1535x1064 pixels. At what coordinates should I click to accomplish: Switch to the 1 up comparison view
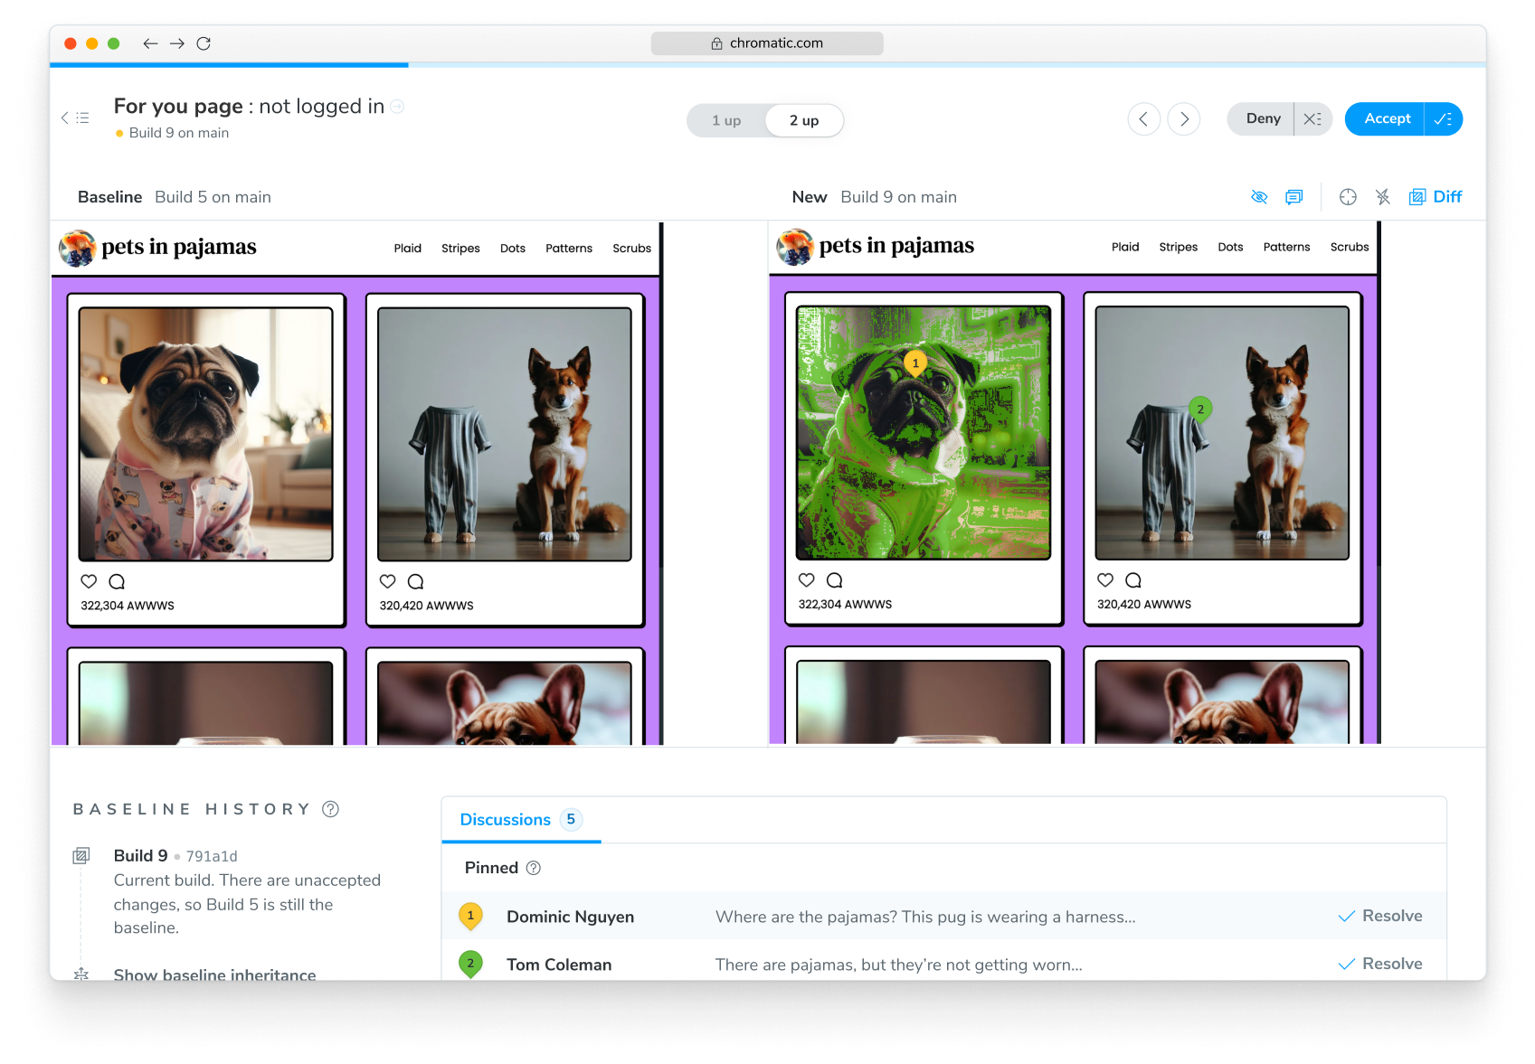(726, 119)
